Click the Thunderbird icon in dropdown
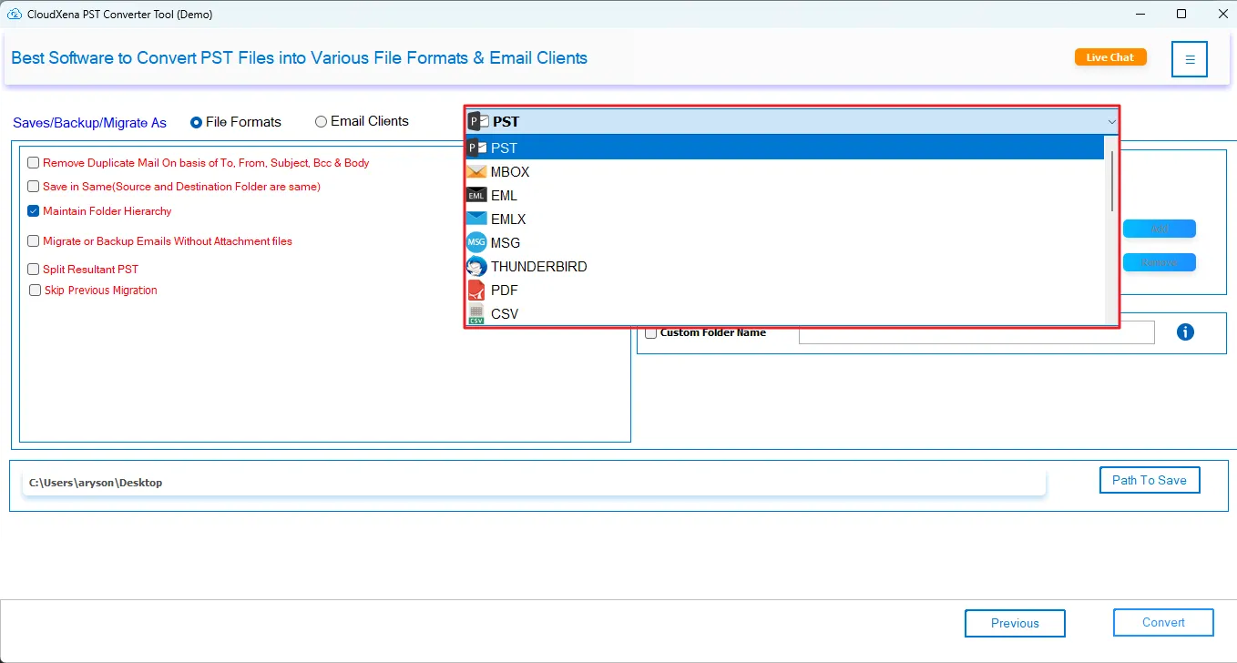The width and height of the screenshot is (1237, 663). [x=476, y=267]
